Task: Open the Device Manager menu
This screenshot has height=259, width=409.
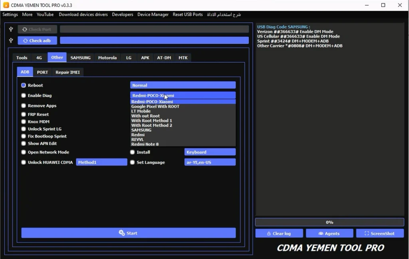Action: coord(153,14)
